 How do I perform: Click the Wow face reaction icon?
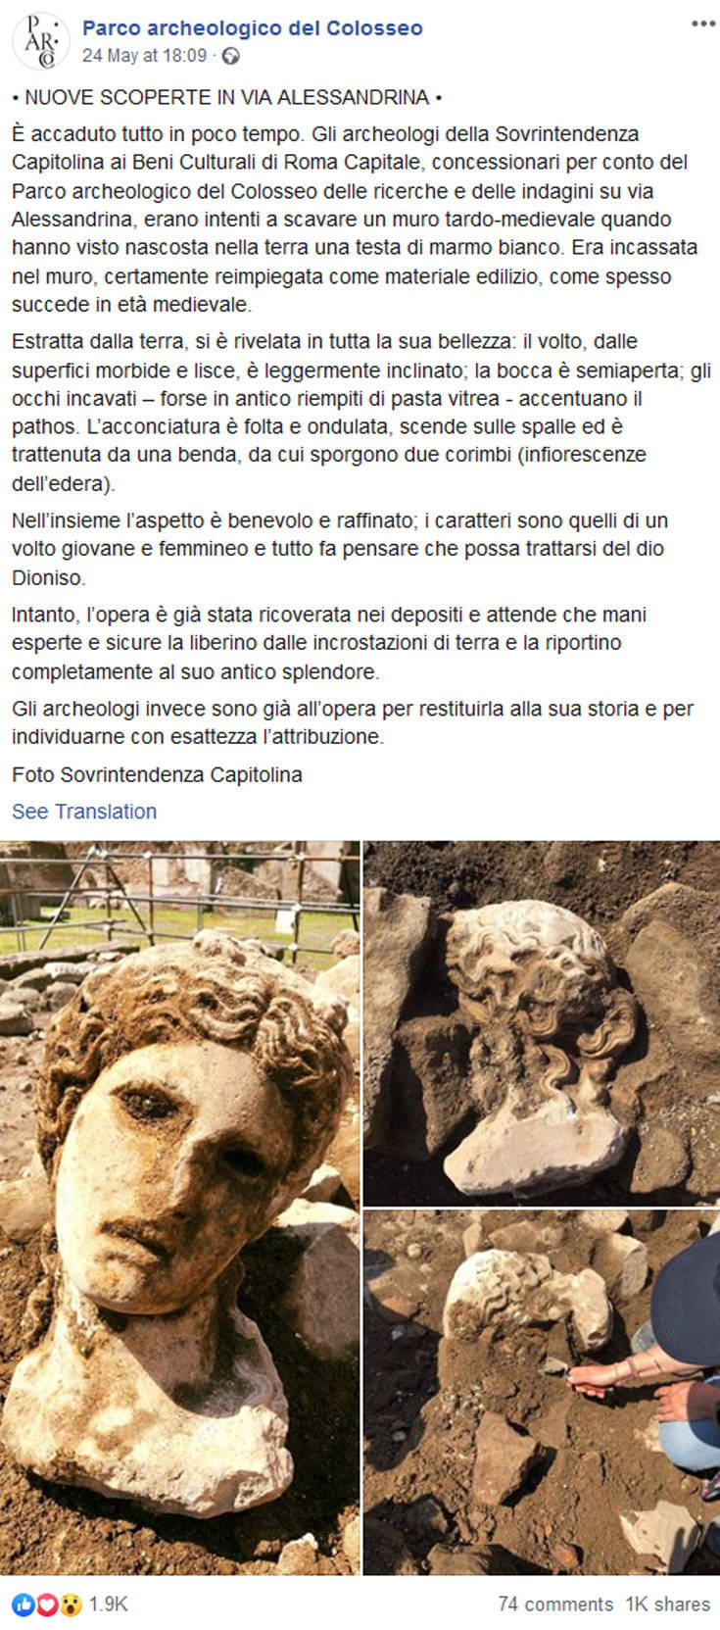[x=70, y=1605]
